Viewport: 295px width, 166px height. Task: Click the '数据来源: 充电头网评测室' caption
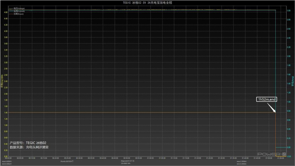pyautogui.click(x=29, y=147)
